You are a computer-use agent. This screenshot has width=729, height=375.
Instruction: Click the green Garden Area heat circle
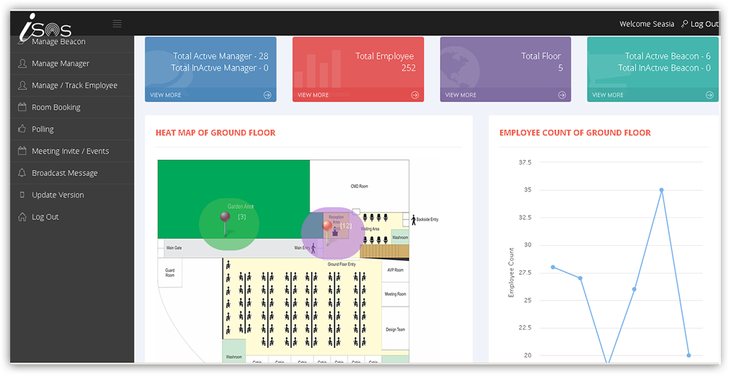click(229, 225)
